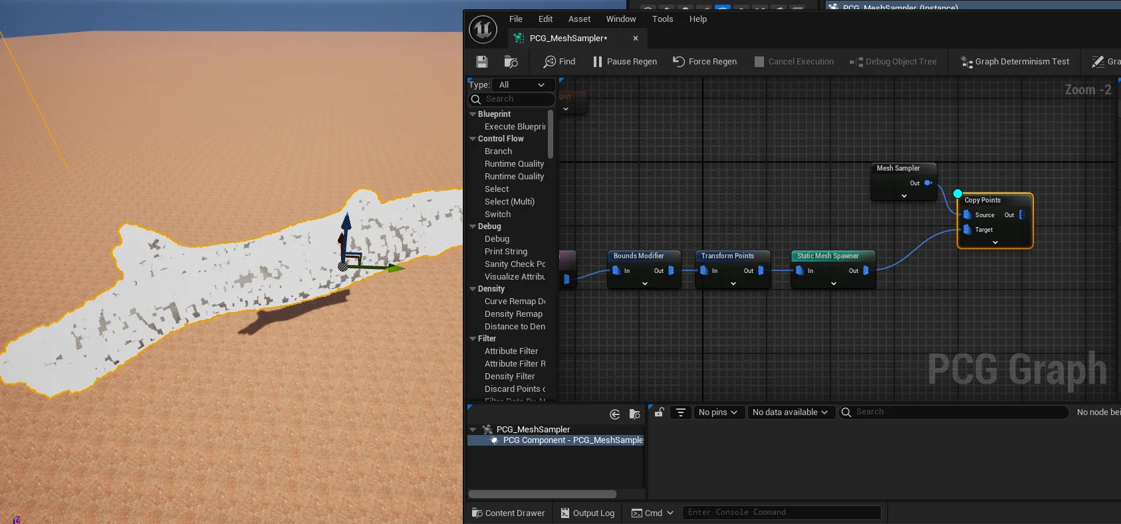
Task: Click the Static Mesh Spawner In pin
Action: (800, 270)
